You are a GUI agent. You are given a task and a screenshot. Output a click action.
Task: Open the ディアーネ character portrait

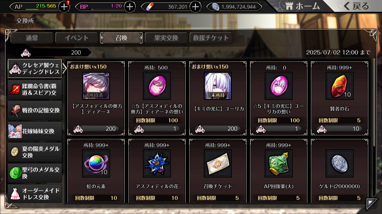click(x=96, y=86)
